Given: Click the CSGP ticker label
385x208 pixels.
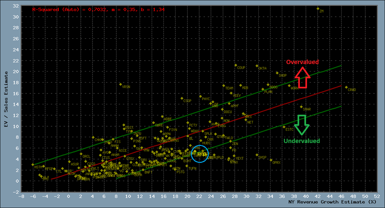Looking at the screenshot, I should click(187, 101).
